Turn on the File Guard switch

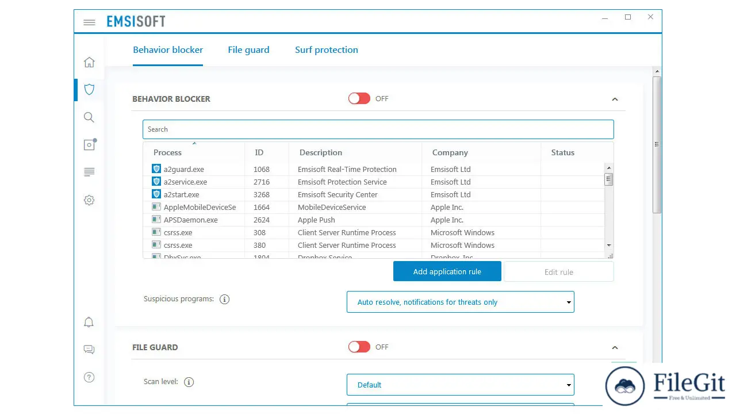tap(359, 347)
